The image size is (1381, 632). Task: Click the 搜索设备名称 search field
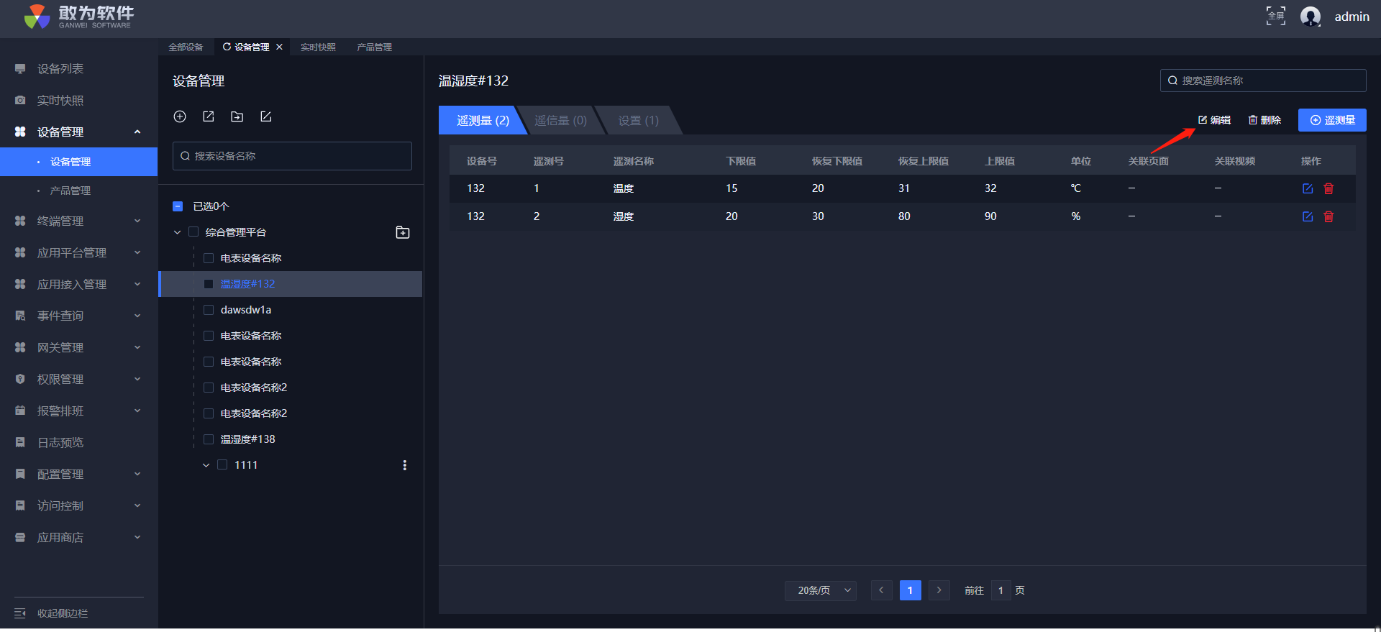(292, 156)
